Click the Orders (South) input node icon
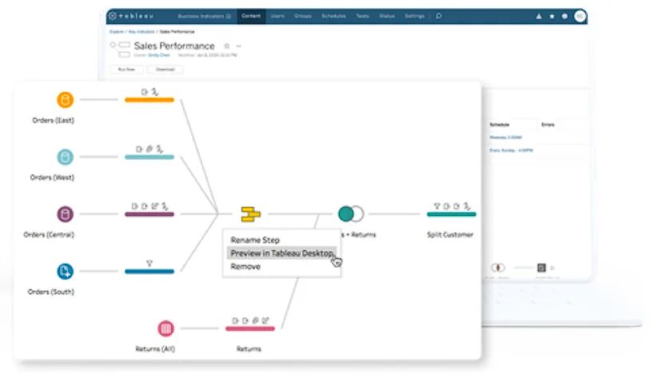Viewport: 664px width, 381px height. 65,271
